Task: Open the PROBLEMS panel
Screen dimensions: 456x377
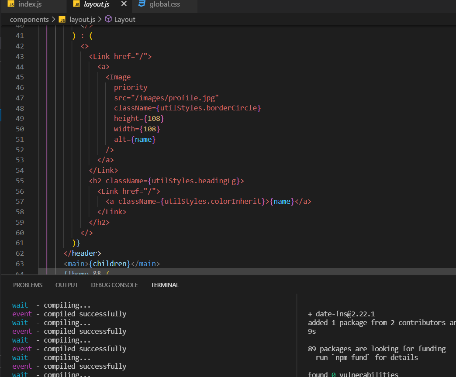Action: (28, 285)
